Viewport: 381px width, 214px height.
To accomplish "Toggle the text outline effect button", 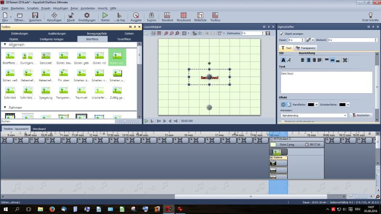I will [x=282, y=104].
